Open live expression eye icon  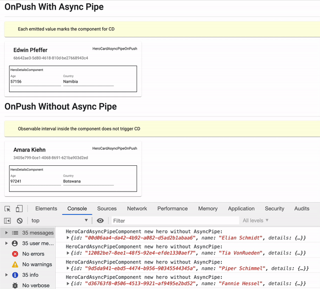pos(100,221)
